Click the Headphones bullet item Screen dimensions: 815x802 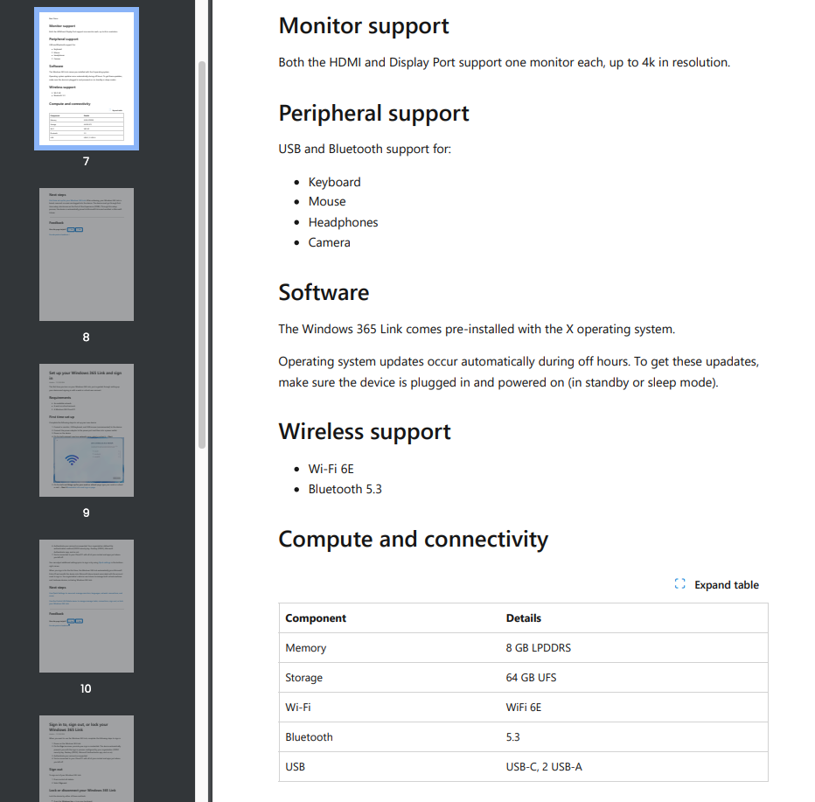point(343,222)
